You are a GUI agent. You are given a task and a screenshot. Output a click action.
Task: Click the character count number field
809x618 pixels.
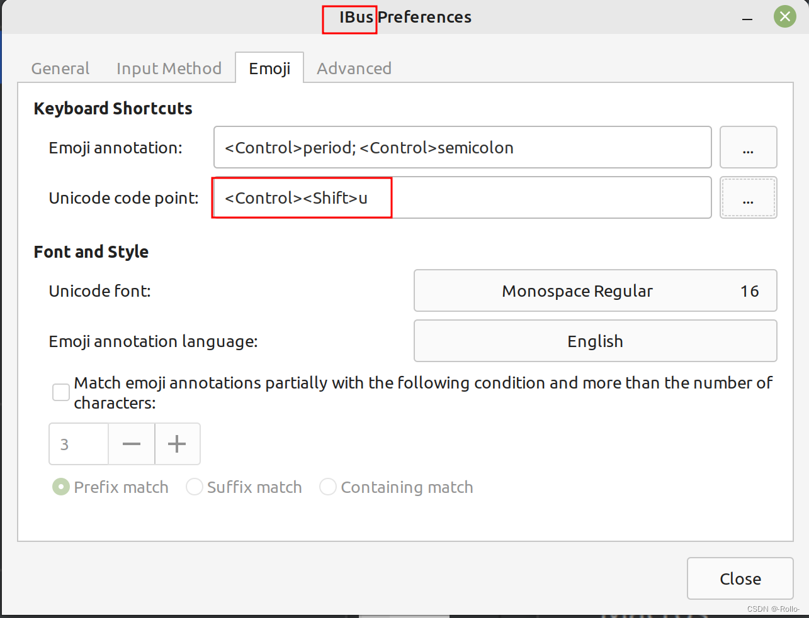point(79,444)
